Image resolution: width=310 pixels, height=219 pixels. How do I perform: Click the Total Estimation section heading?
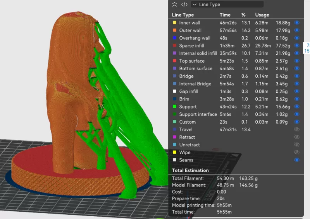click(190, 170)
